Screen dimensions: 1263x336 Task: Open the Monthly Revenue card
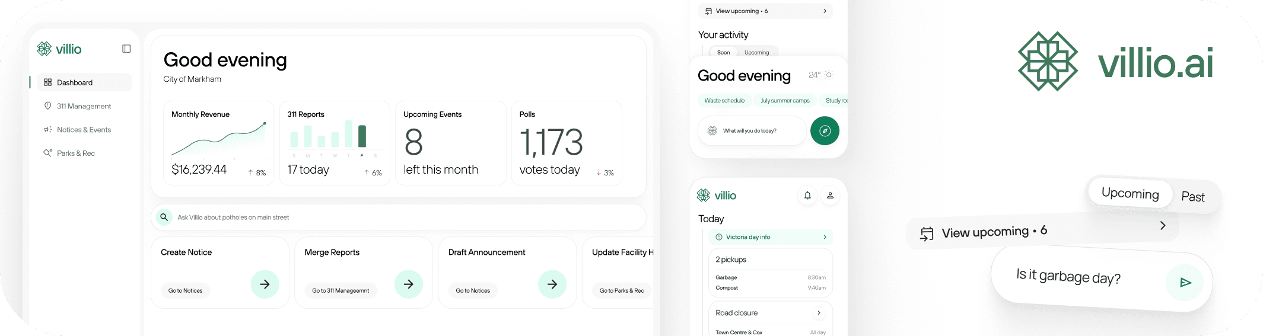(x=218, y=143)
